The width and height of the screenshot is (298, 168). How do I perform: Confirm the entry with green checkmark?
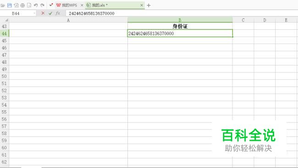[x=50, y=13]
